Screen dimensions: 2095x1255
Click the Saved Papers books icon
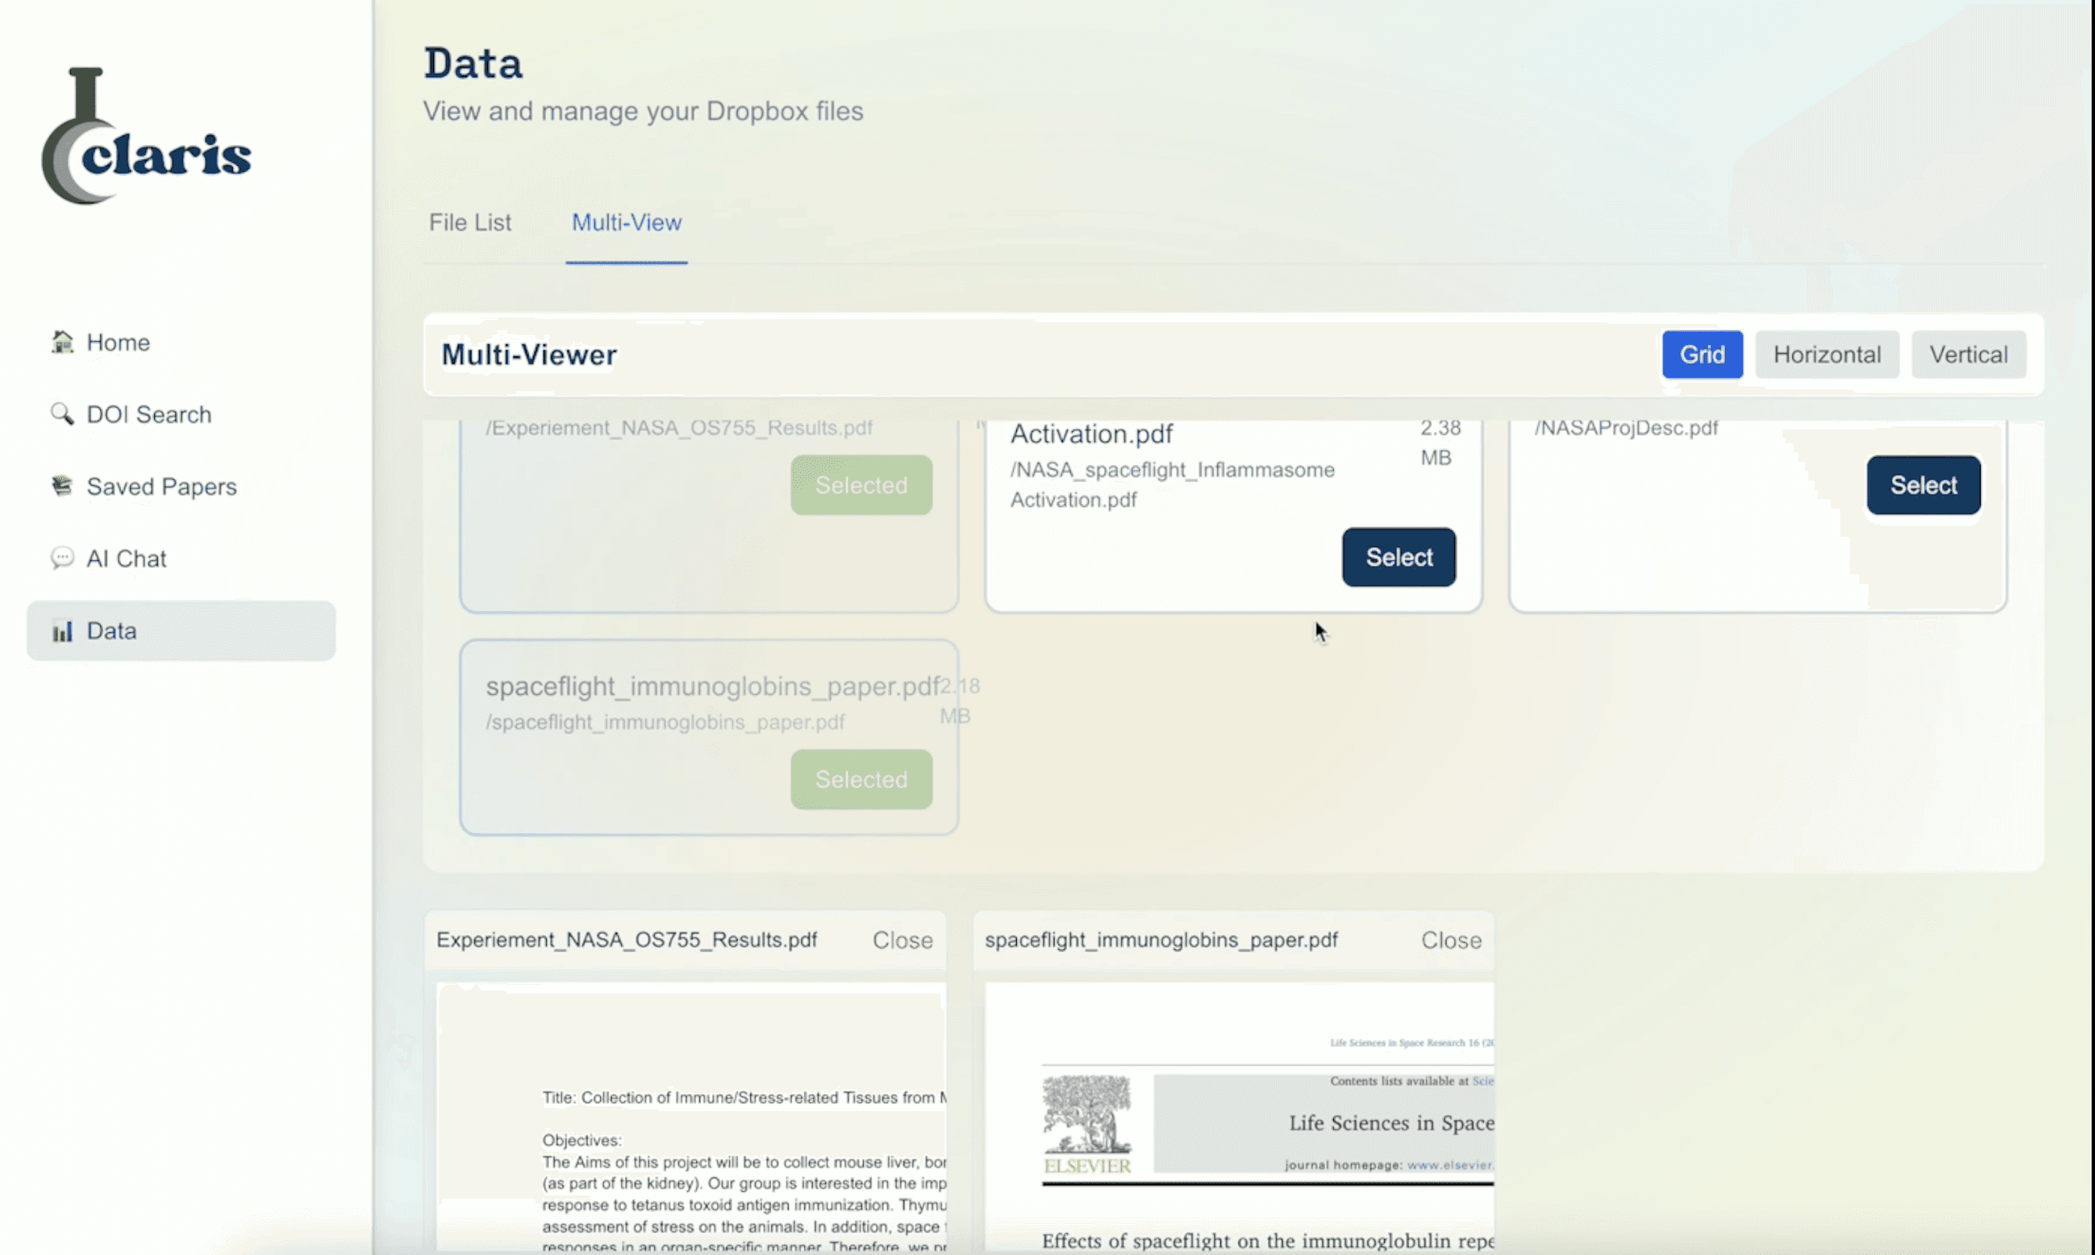tap(62, 485)
